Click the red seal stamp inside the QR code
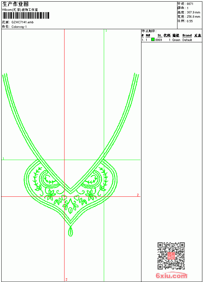This screenshot has width=203, height=282. point(171,256)
